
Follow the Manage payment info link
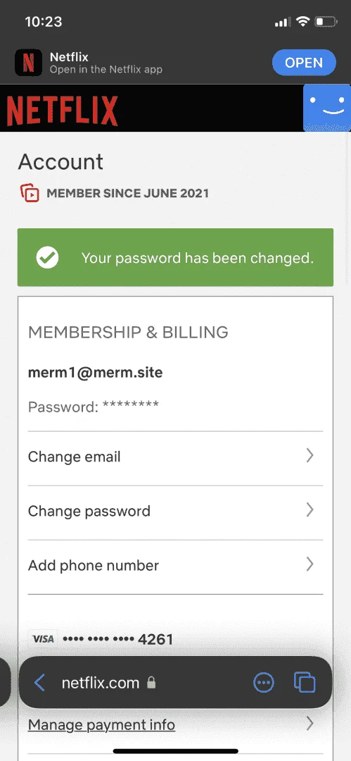tap(101, 725)
